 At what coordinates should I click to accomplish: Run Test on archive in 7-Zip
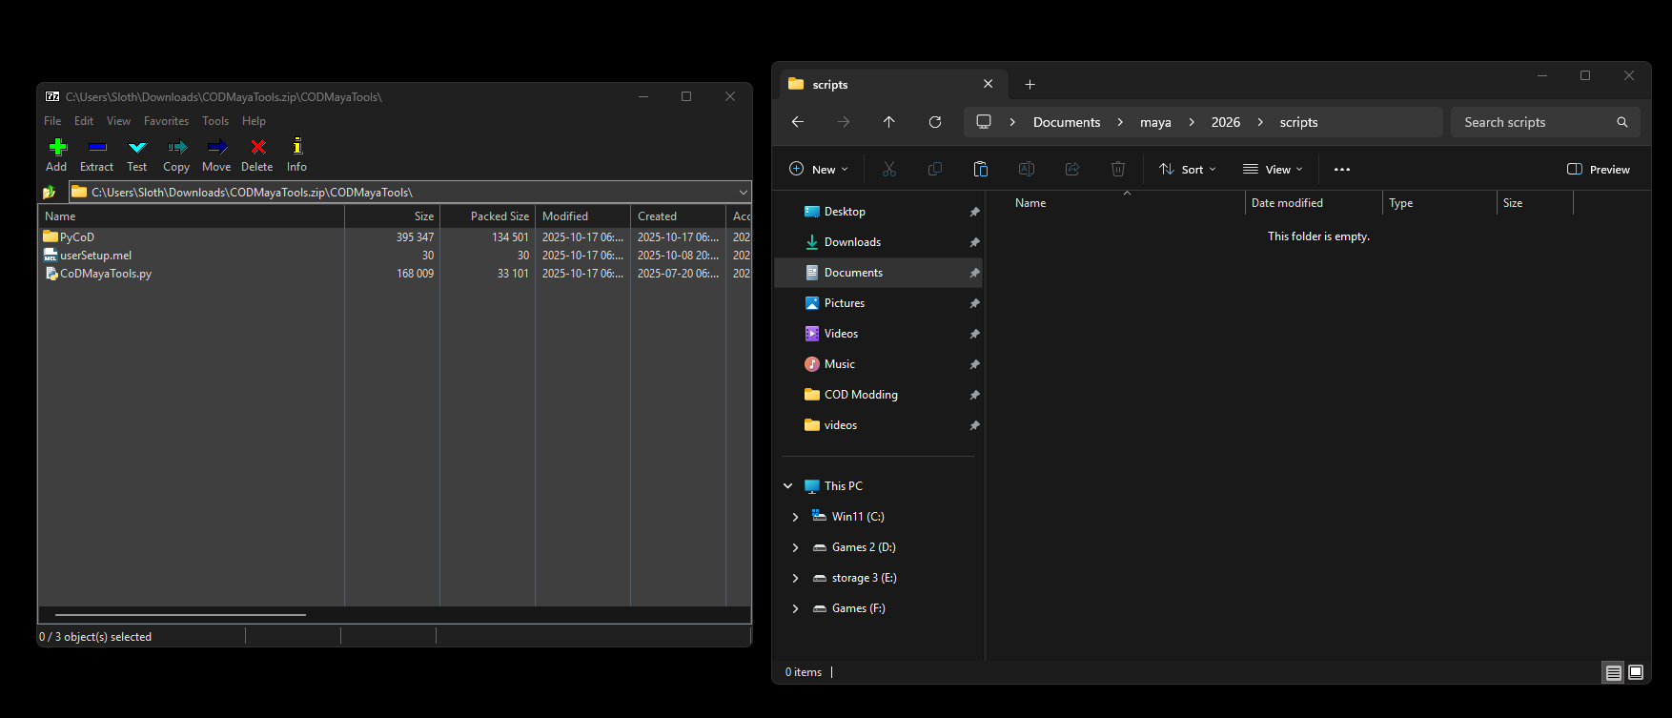pos(137,148)
